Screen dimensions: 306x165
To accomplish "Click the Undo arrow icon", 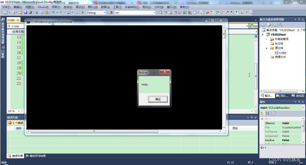I will [53, 12].
